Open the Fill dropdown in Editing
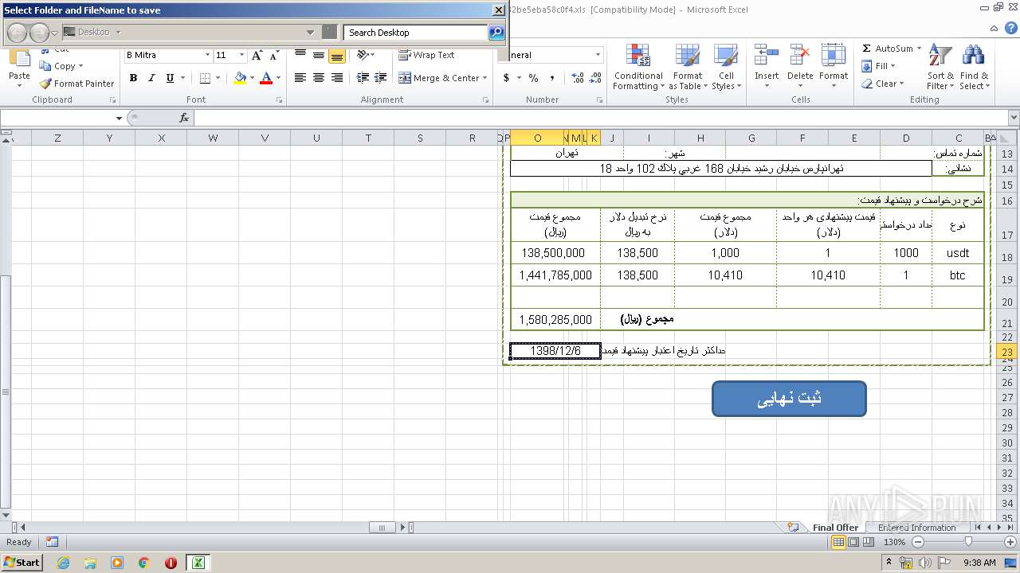Viewport: 1020px width, 573px height. (x=880, y=66)
